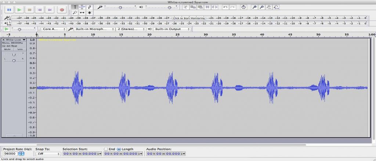The image size is (376, 161).
Task: Open the Built-in Microphone input dropdown
Action: click(x=94, y=29)
